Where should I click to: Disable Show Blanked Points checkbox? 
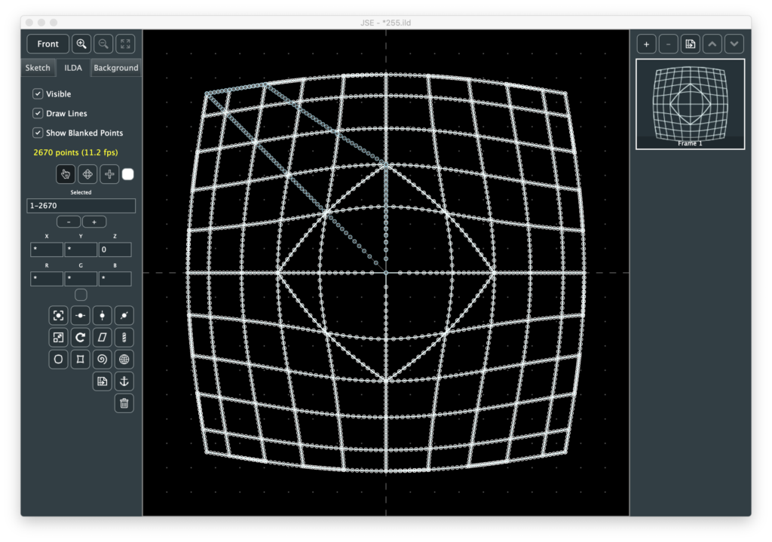[x=38, y=133]
